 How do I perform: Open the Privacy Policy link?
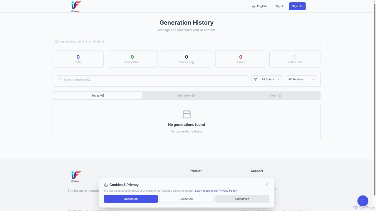216,191
